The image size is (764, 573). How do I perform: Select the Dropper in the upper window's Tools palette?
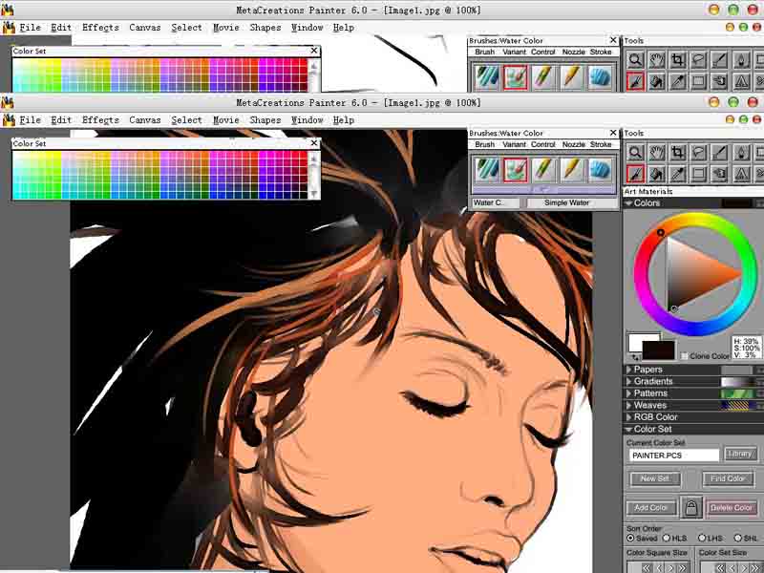(677, 81)
